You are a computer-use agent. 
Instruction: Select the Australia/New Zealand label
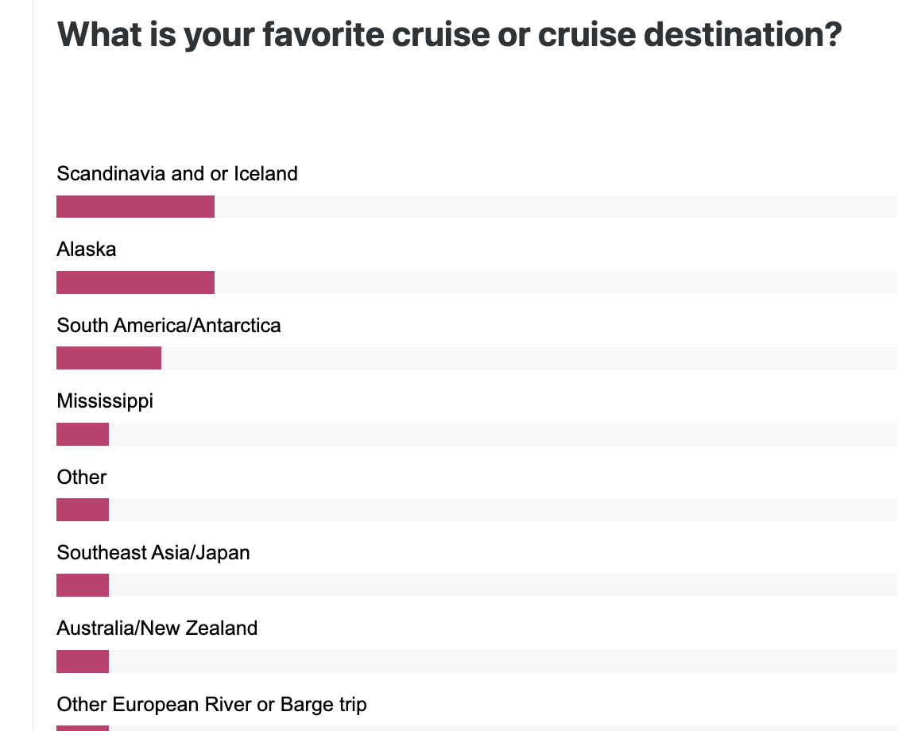[157, 628]
